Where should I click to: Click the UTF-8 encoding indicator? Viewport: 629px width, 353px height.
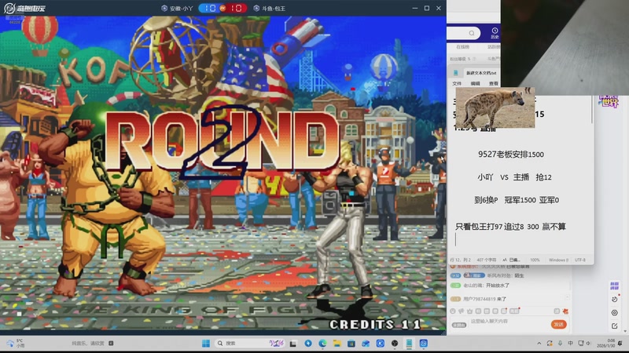(x=579, y=260)
